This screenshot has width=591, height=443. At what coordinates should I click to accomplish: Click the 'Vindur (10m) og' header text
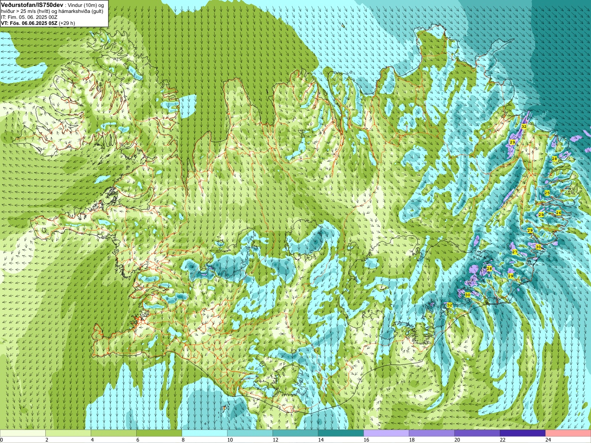[85, 5]
